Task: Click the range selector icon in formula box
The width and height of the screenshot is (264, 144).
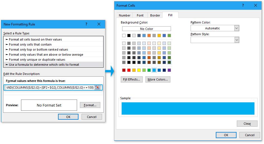Action: pos(98,87)
